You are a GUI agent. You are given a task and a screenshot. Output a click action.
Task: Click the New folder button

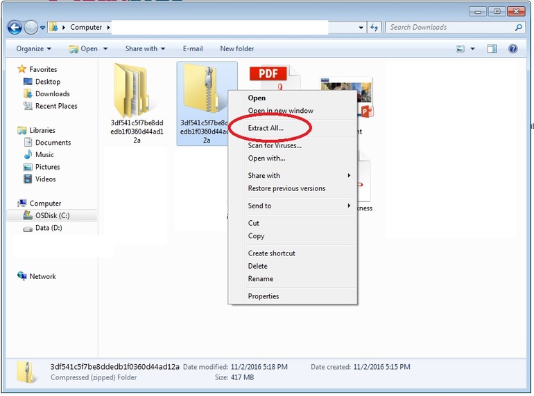(x=237, y=48)
